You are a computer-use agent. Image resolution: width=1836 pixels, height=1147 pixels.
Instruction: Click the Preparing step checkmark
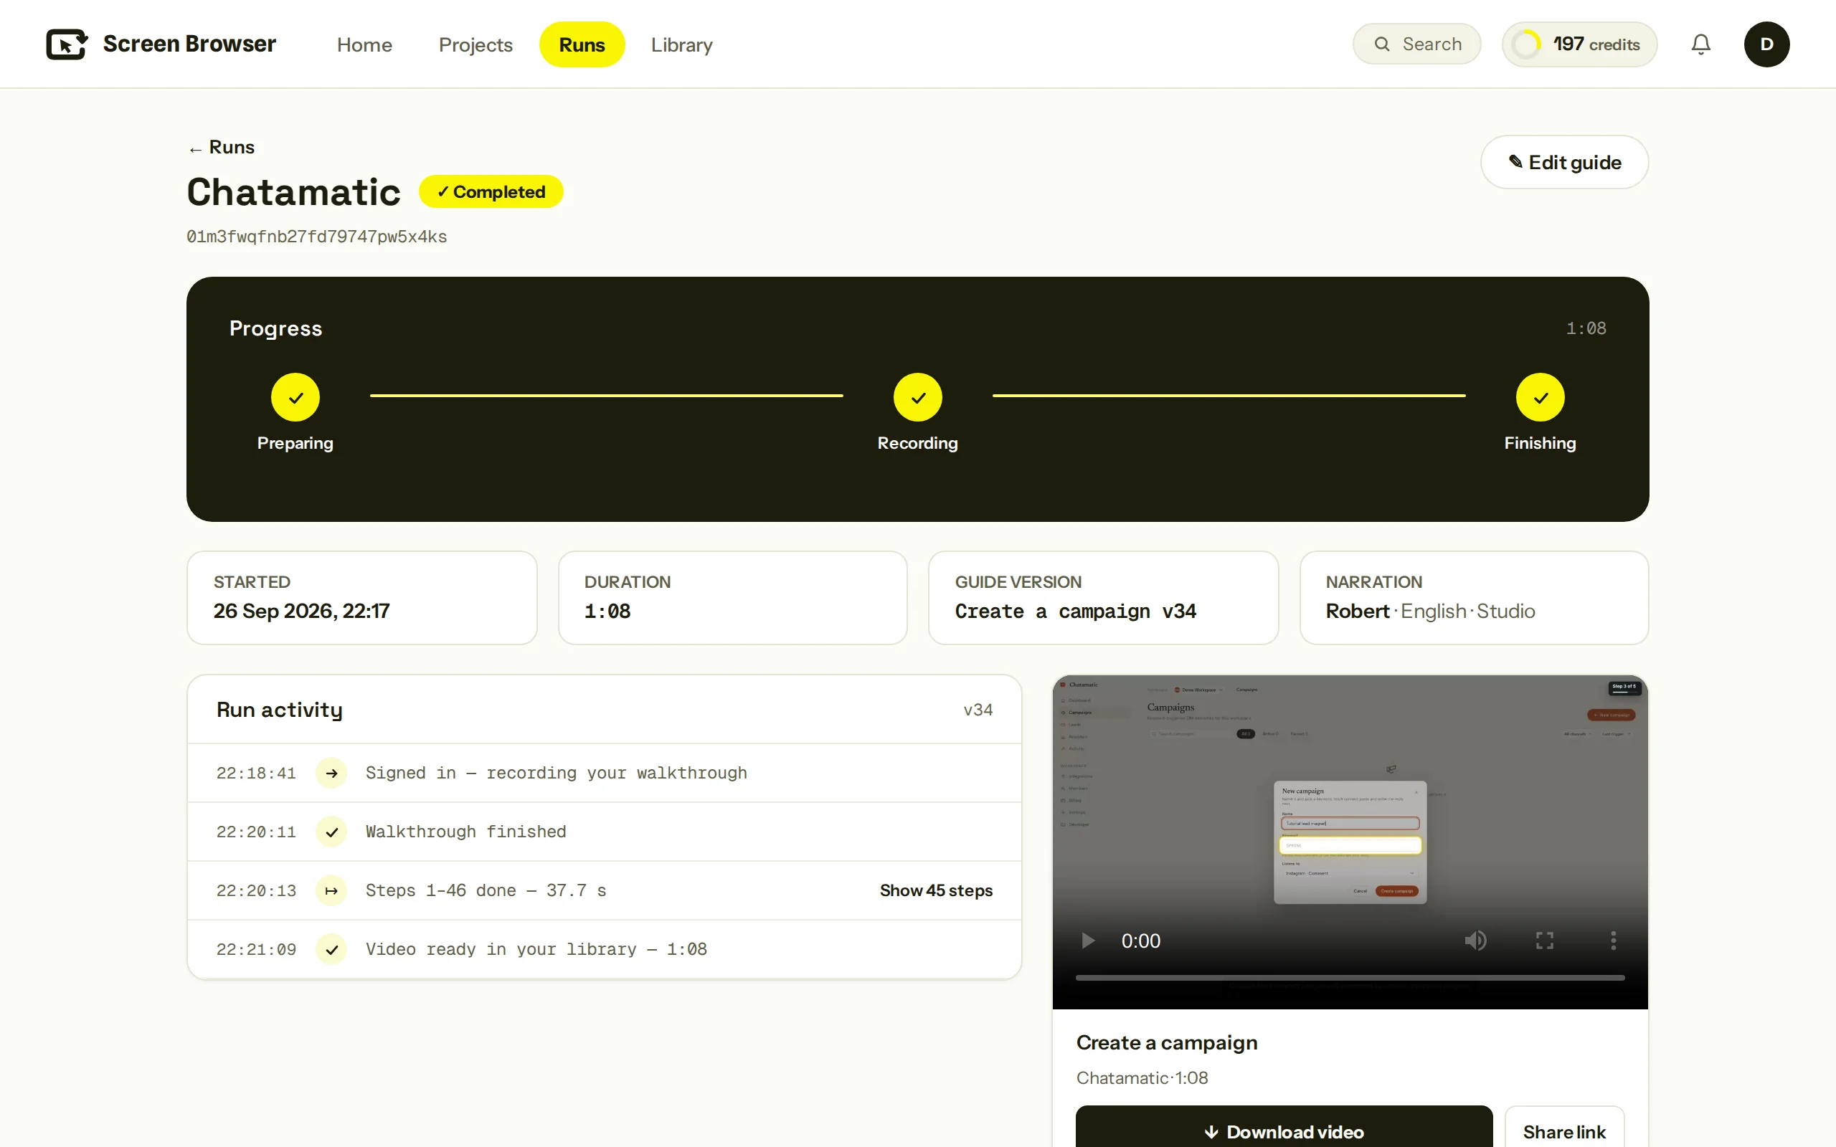click(x=295, y=396)
